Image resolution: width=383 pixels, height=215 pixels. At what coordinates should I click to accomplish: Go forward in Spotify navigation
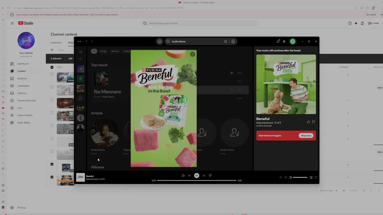[x=92, y=42]
